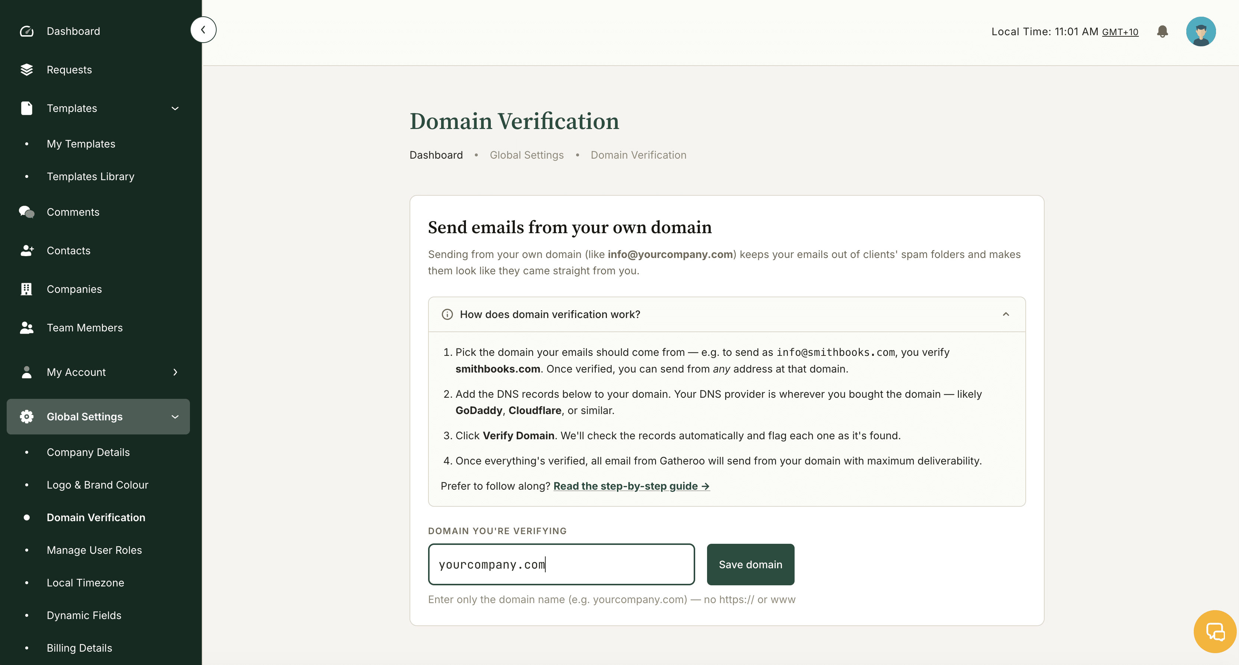Viewport: 1239px width, 665px height.
Task: Collapse the Templates submenu chevron
Action: (175, 108)
